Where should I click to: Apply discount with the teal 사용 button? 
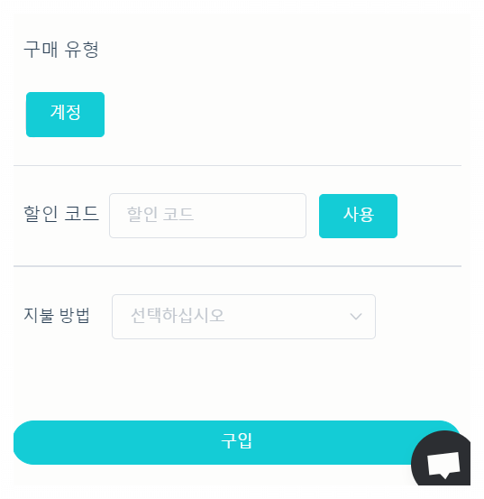click(x=358, y=216)
